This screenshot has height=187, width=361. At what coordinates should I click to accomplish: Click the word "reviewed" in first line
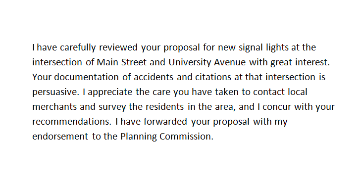118,47
